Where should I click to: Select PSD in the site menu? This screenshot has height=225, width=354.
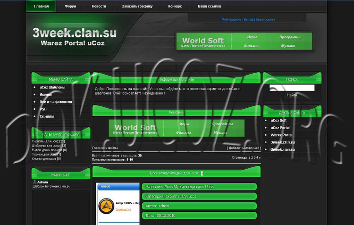point(43,109)
